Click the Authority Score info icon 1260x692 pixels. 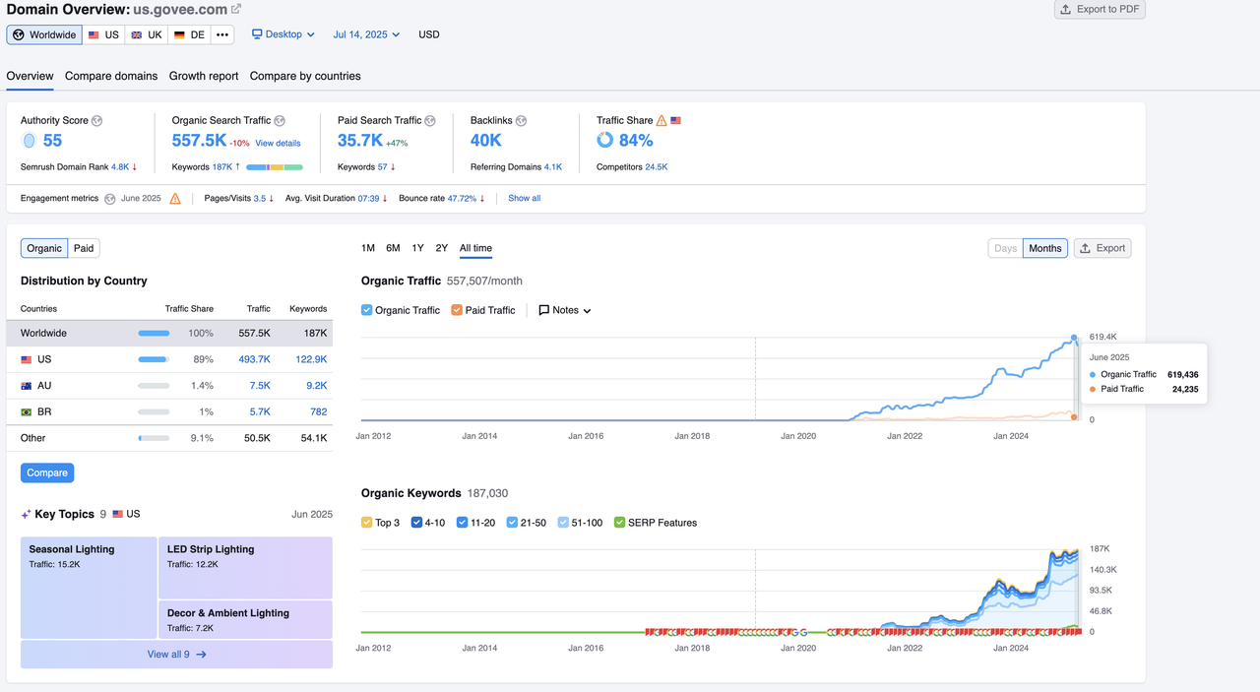[96, 121]
